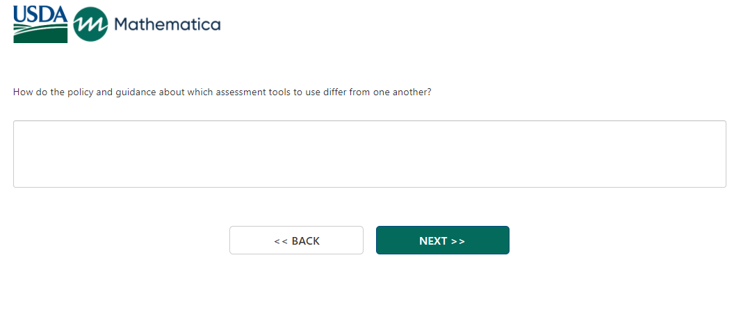This screenshot has width=741, height=310.
Task: Place the cursor in the empty text area
Action: click(x=369, y=154)
